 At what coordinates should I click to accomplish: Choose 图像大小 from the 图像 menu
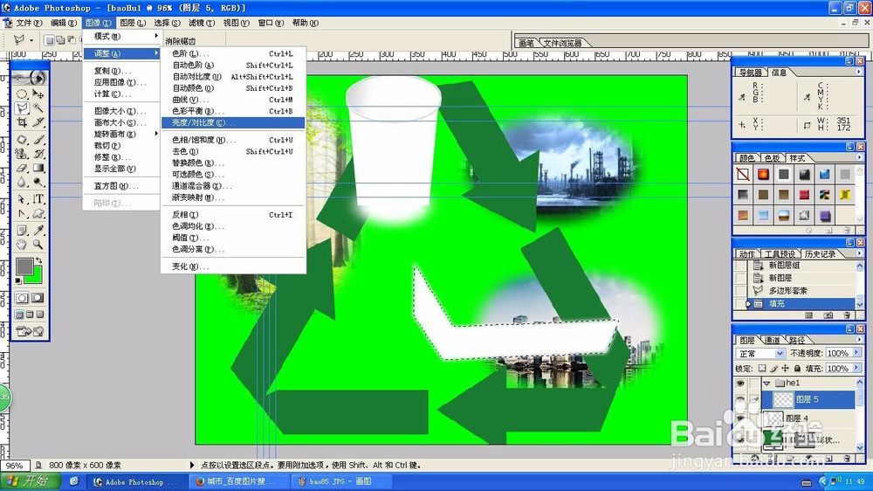click(x=121, y=111)
